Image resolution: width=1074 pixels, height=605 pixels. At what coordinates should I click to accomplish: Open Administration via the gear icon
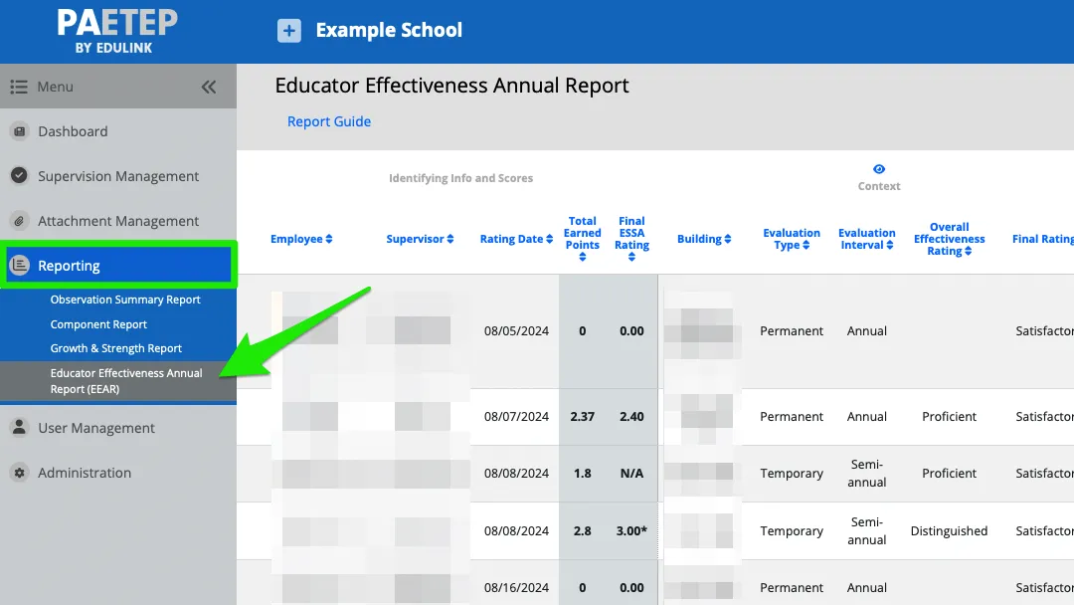click(x=21, y=473)
